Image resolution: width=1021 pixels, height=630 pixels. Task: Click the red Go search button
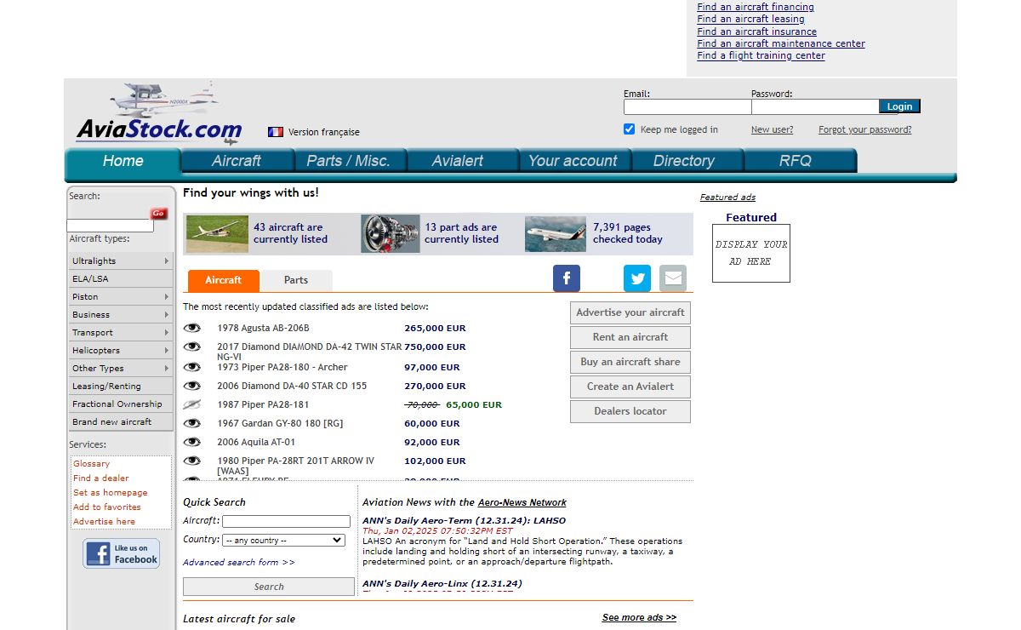click(x=159, y=214)
